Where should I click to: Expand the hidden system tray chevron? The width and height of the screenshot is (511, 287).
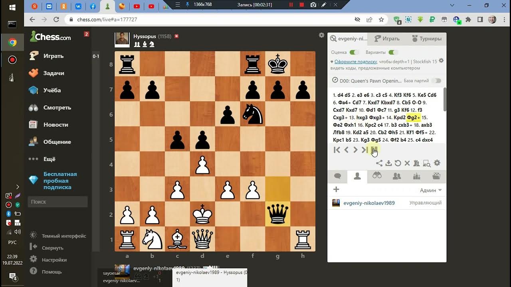click(18, 187)
